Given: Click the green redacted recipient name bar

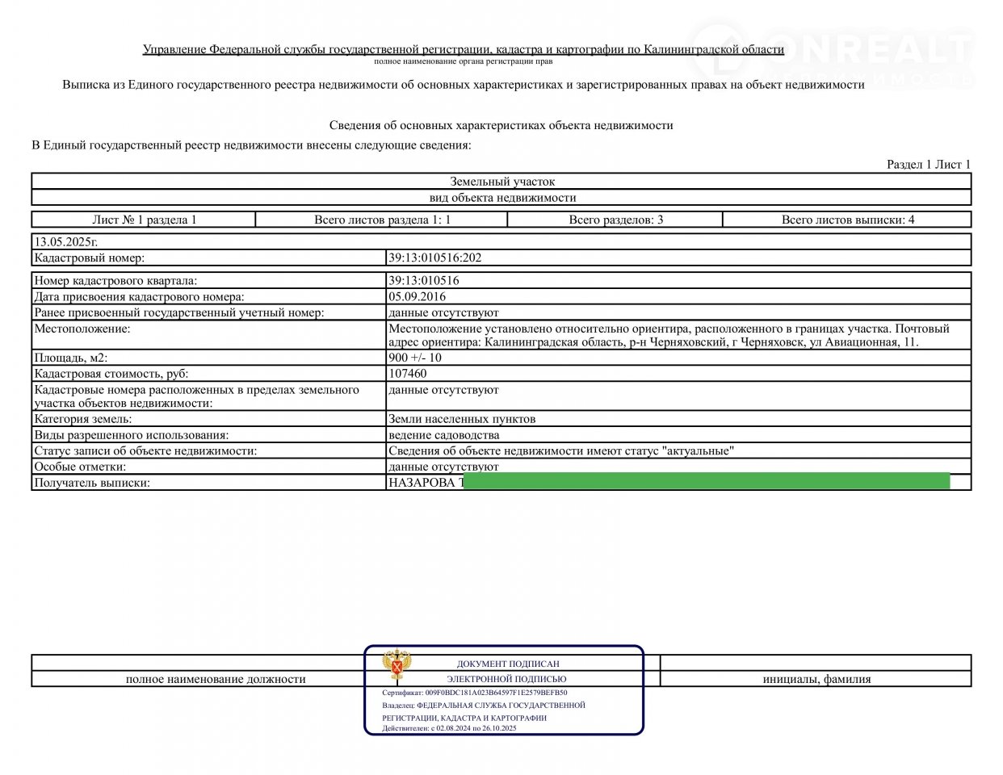Looking at the screenshot, I should click(x=707, y=482).
